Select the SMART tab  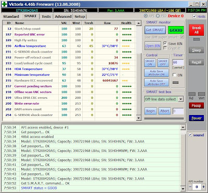point(30,16)
